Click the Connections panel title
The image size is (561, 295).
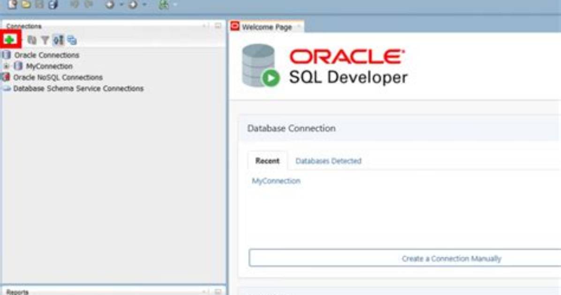[x=23, y=26]
